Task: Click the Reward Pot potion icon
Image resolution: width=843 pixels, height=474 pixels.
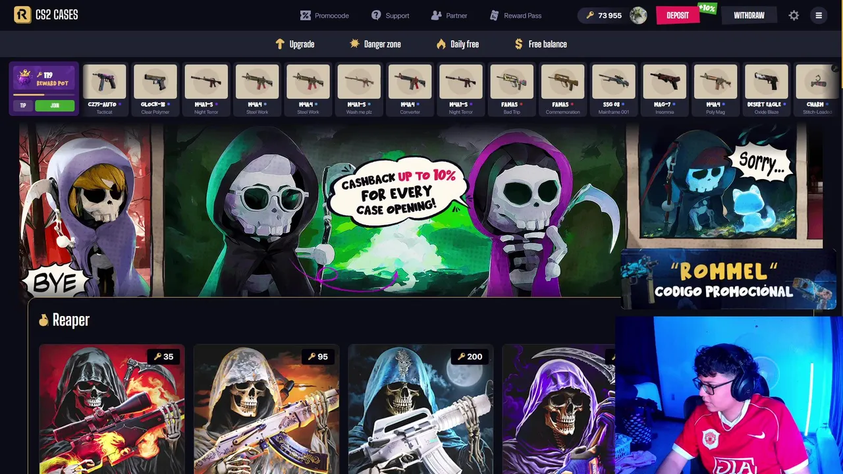Action: click(x=25, y=78)
